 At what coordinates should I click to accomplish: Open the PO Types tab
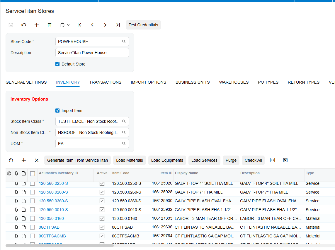[x=268, y=82]
